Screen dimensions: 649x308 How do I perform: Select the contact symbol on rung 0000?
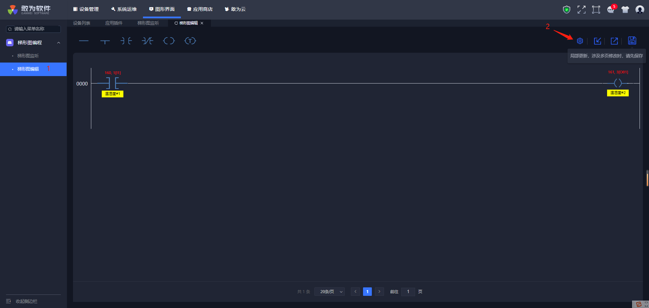[113, 83]
